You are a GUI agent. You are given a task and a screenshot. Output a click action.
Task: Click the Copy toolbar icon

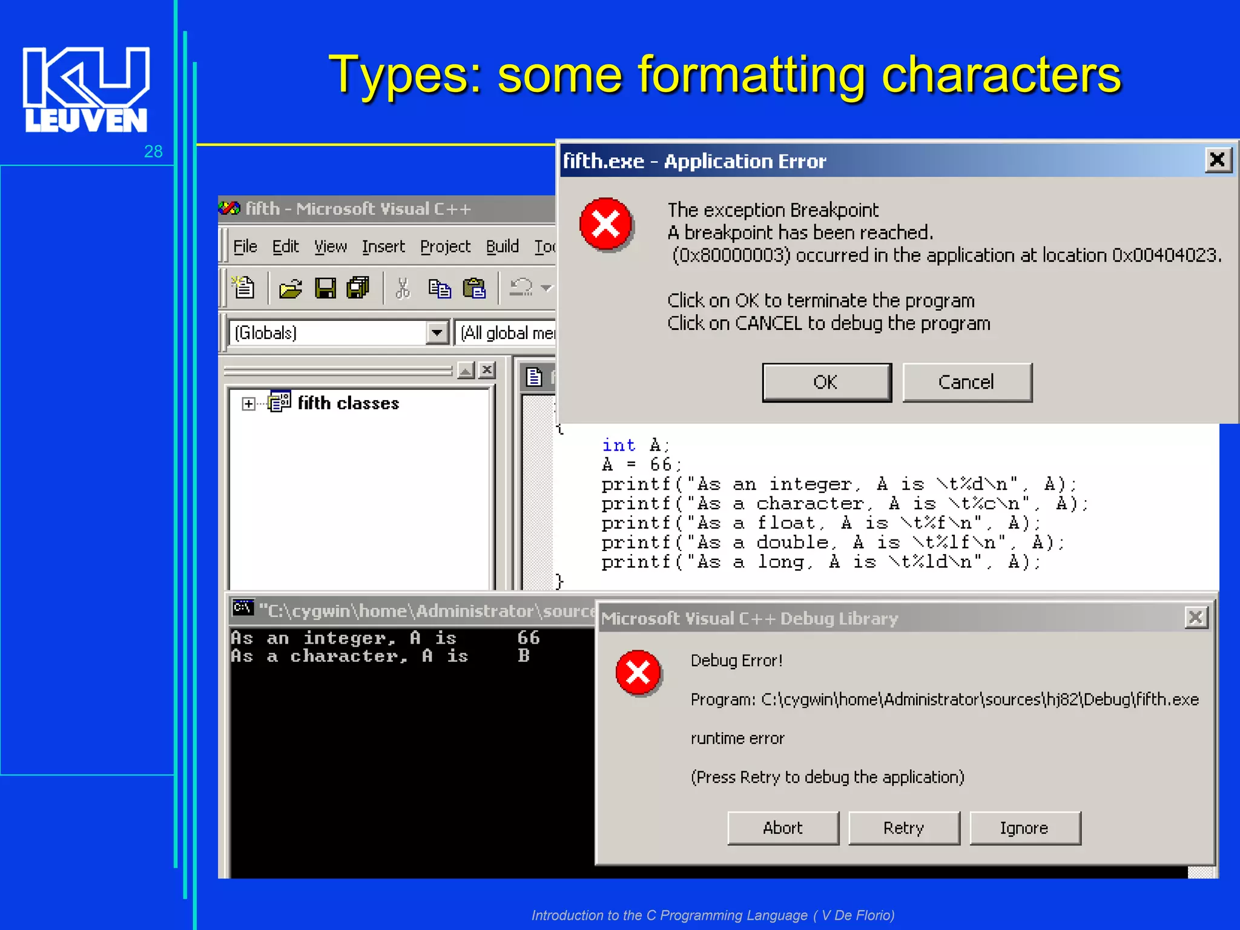tap(440, 288)
